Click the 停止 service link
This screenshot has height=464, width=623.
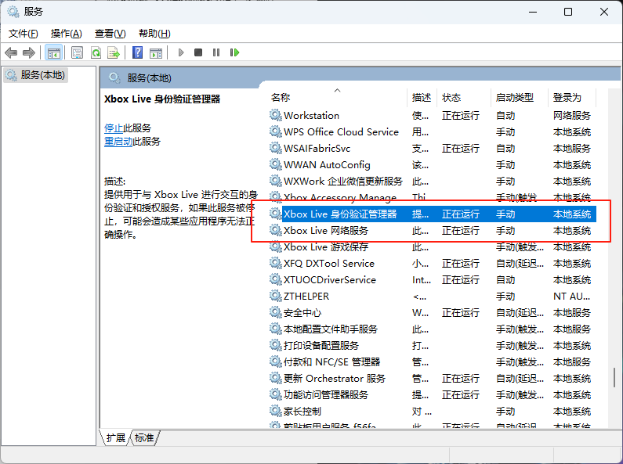point(114,128)
